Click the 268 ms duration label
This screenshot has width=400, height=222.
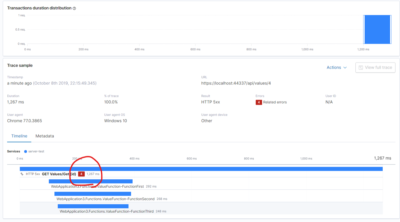[162, 199]
